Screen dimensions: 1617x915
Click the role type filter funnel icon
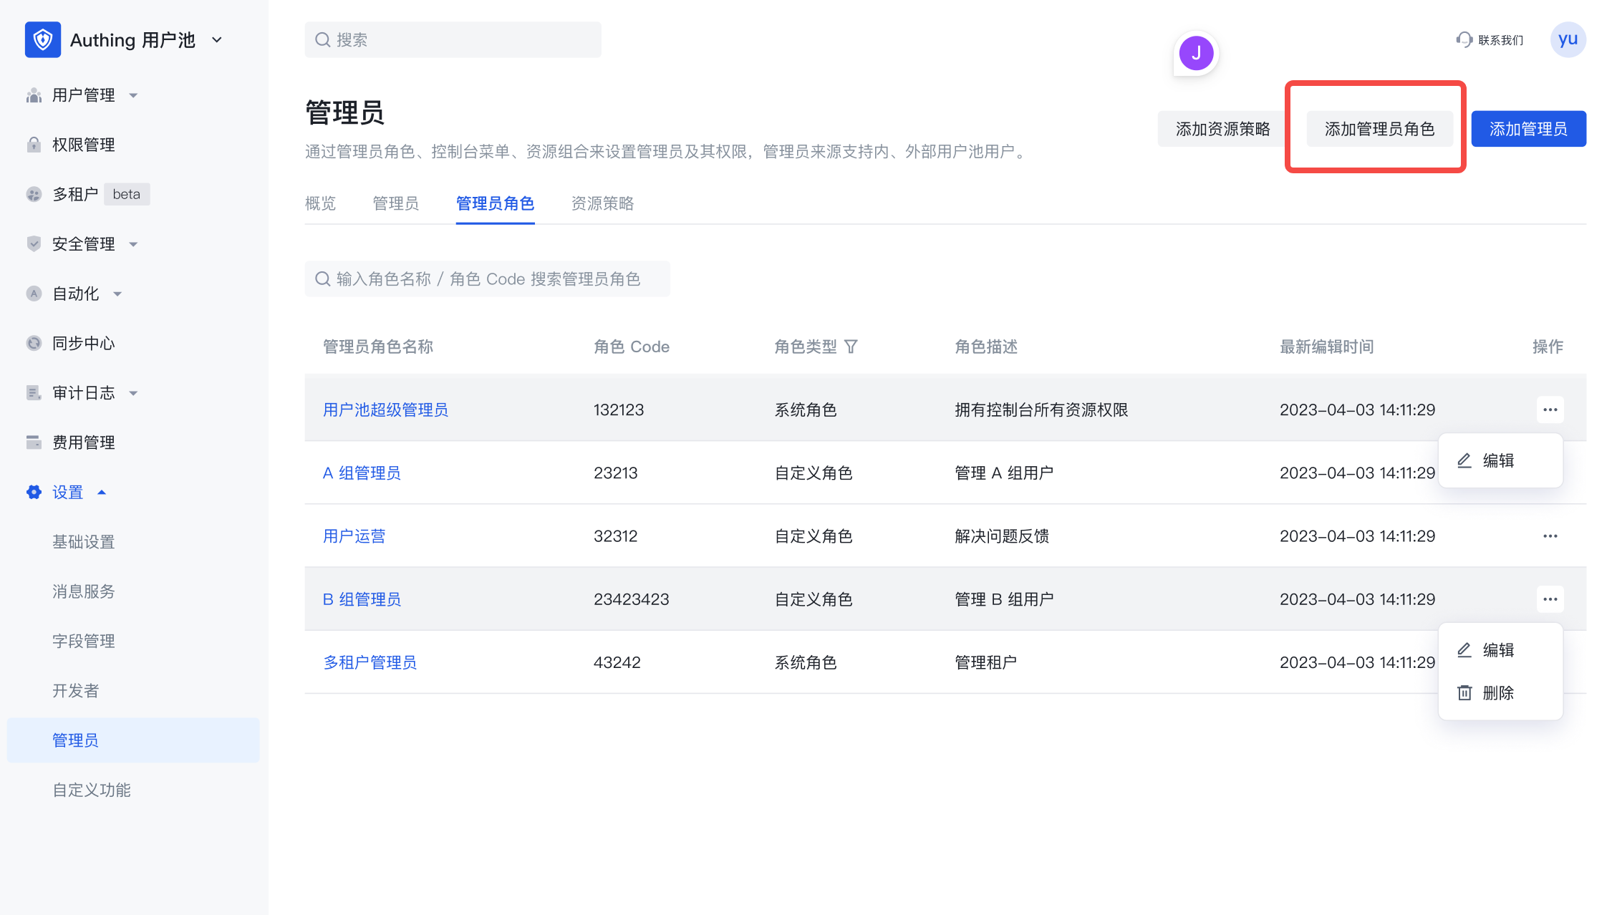[x=851, y=347]
